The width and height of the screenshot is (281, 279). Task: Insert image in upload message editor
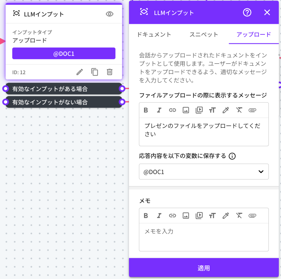[x=186, y=110]
